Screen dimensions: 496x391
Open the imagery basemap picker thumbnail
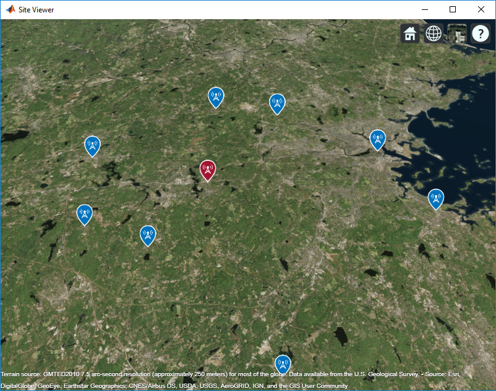point(457,33)
